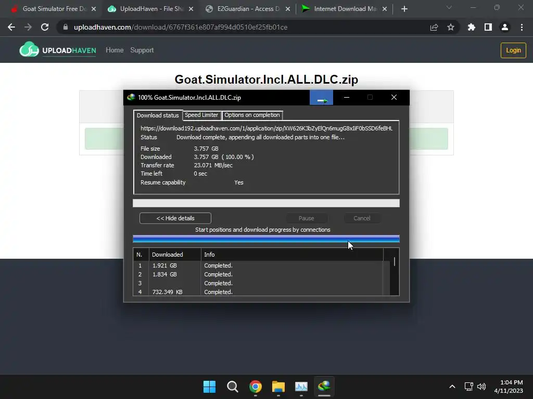
Task: Open Chrome profile avatar
Action: pyautogui.click(x=505, y=27)
